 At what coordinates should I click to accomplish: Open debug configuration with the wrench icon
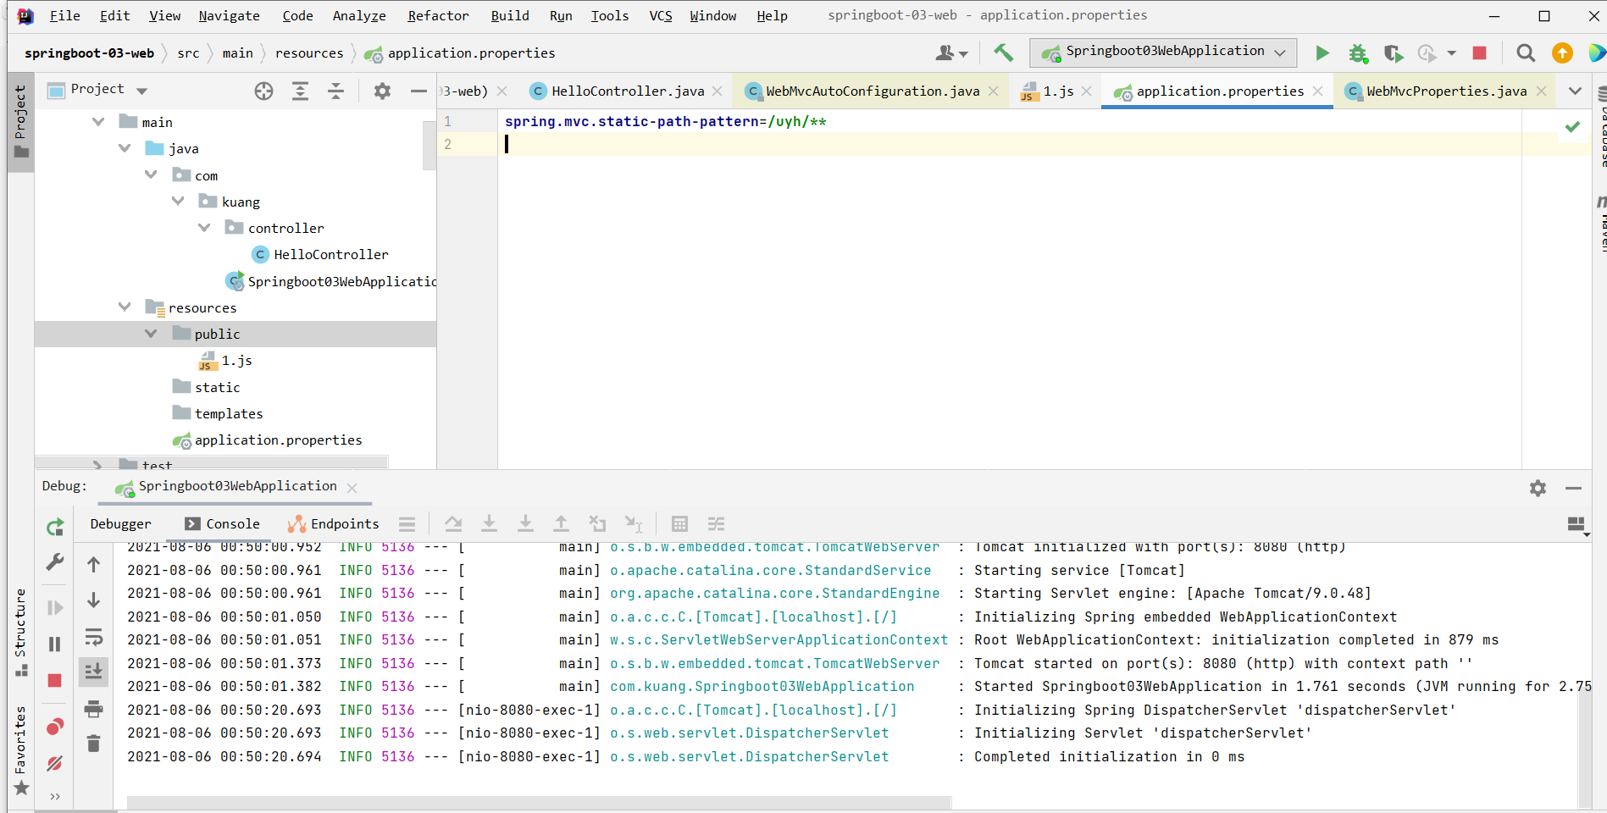[x=55, y=561]
